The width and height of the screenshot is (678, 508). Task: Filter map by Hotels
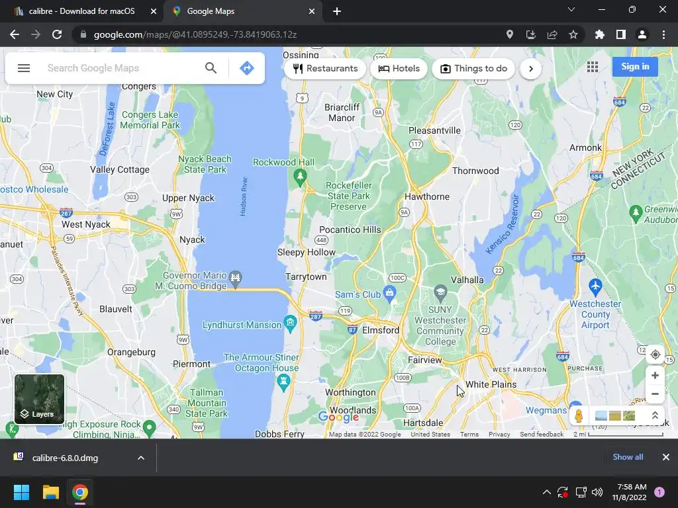(399, 69)
